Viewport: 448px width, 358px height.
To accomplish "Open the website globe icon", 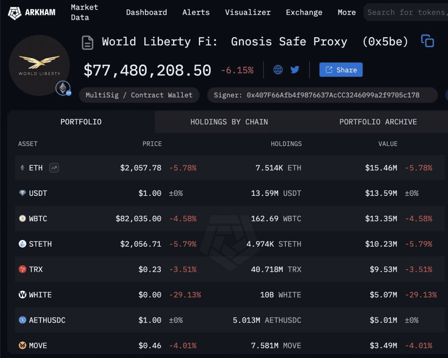I will pos(278,70).
